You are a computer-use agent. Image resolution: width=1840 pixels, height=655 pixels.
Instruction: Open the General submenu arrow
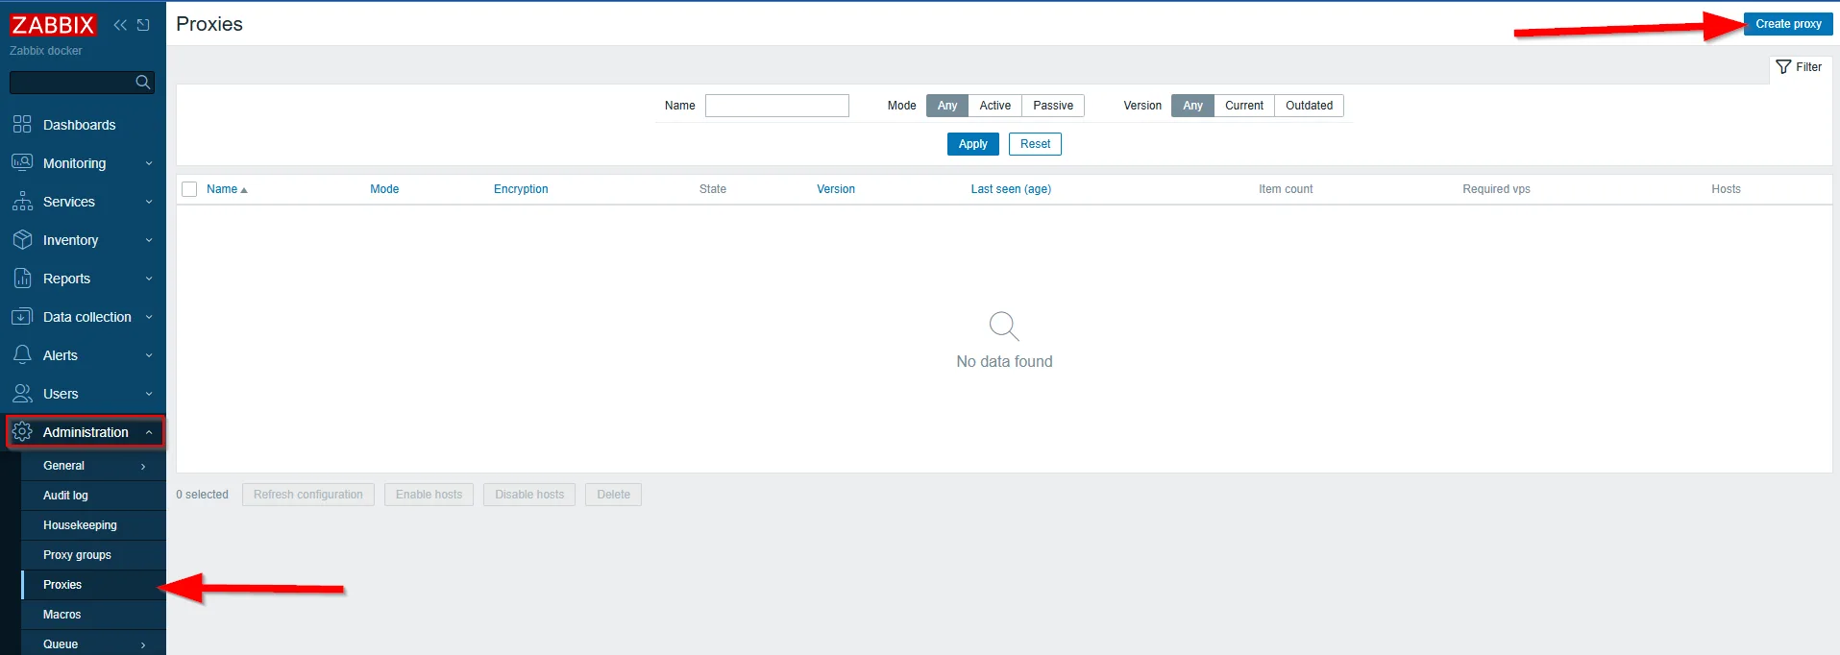pos(143,466)
